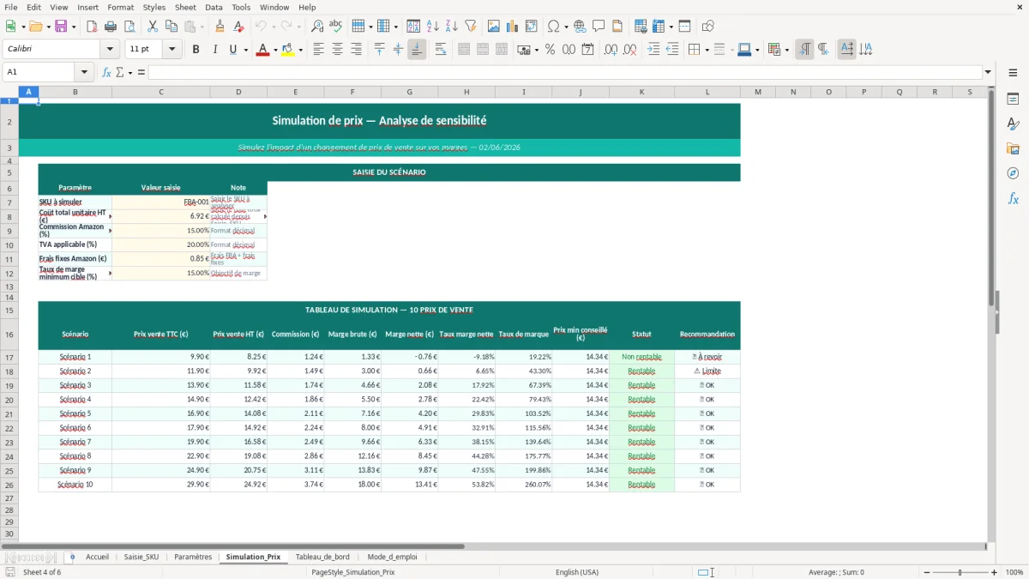Switch to Tableau_de_bord sheet tab
This screenshot has width=1029, height=579.
point(322,557)
